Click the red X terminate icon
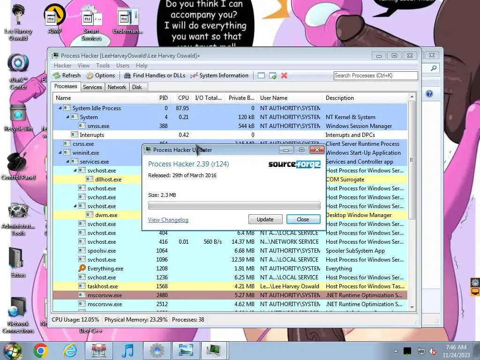Viewport: 480px width, 360px height. (284, 75)
